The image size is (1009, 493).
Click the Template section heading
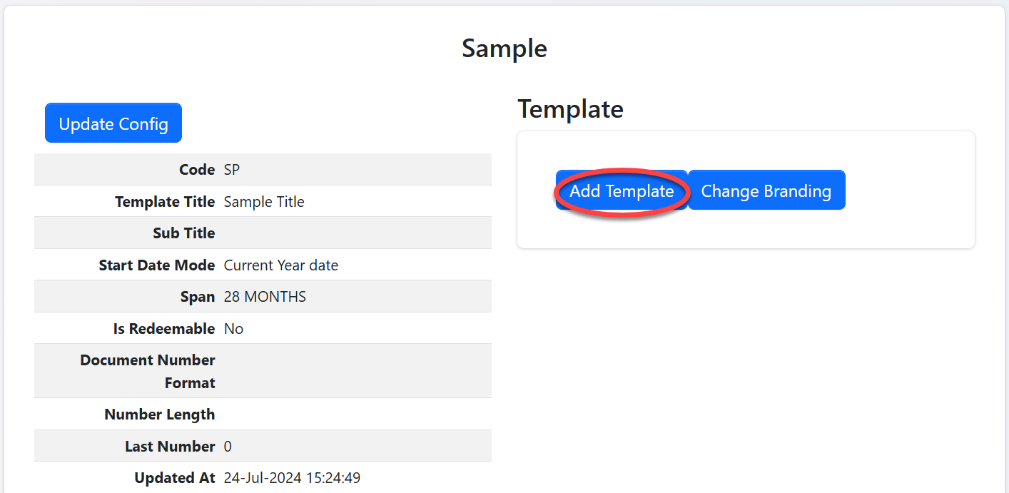570,109
